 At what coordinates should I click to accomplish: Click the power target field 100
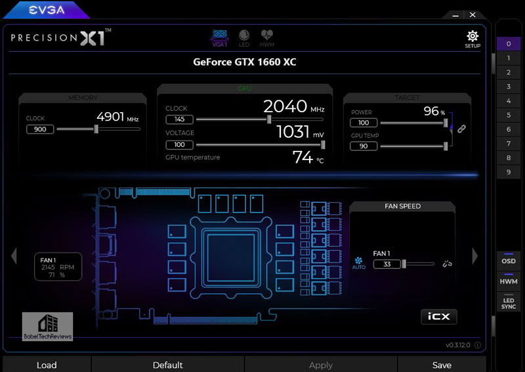pos(364,123)
